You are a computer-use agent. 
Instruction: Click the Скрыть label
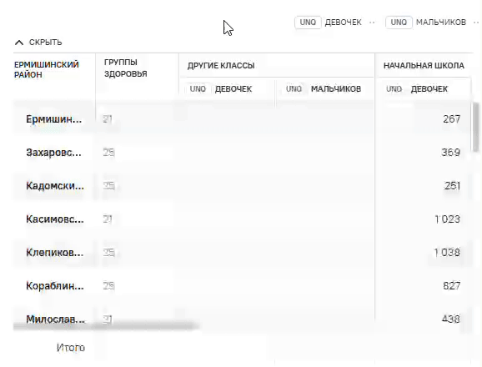(x=46, y=42)
